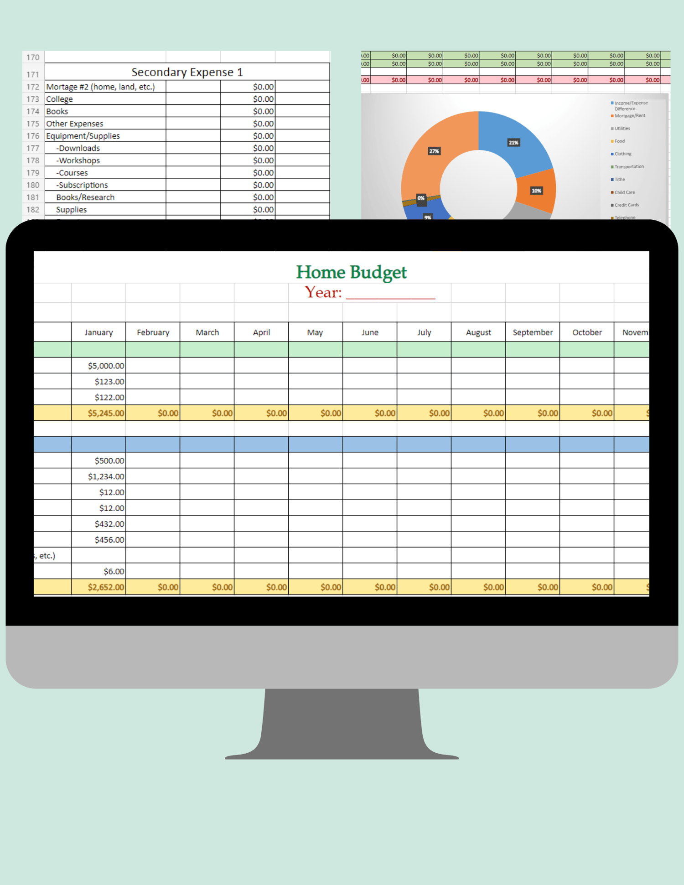The width and height of the screenshot is (684, 885).
Task: Click the 'Books' cell in row 174
Action: [105, 111]
